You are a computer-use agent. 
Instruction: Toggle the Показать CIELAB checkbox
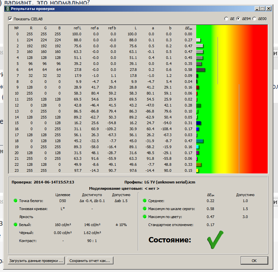[x=10, y=19]
